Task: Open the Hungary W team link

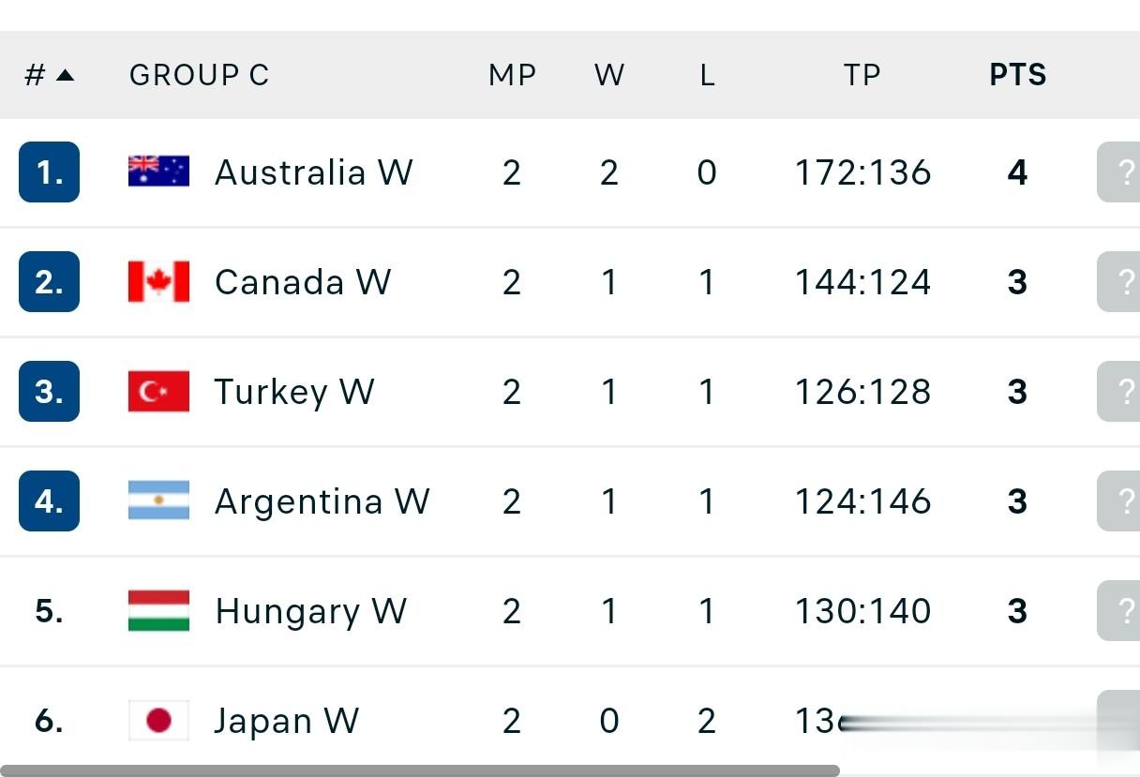Action: tap(310, 611)
